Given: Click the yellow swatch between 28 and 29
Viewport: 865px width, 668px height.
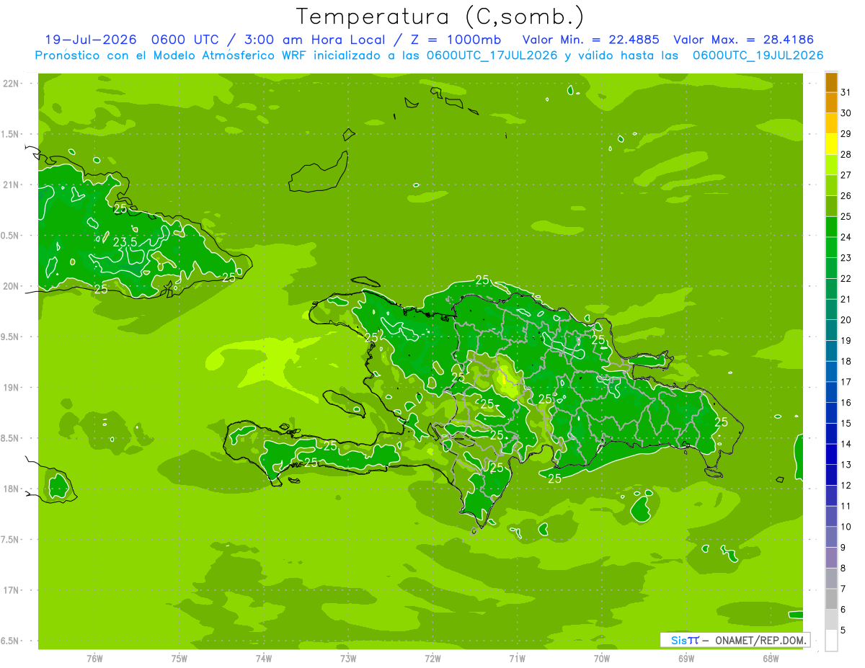Looking at the screenshot, I should pyautogui.click(x=831, y=144).
